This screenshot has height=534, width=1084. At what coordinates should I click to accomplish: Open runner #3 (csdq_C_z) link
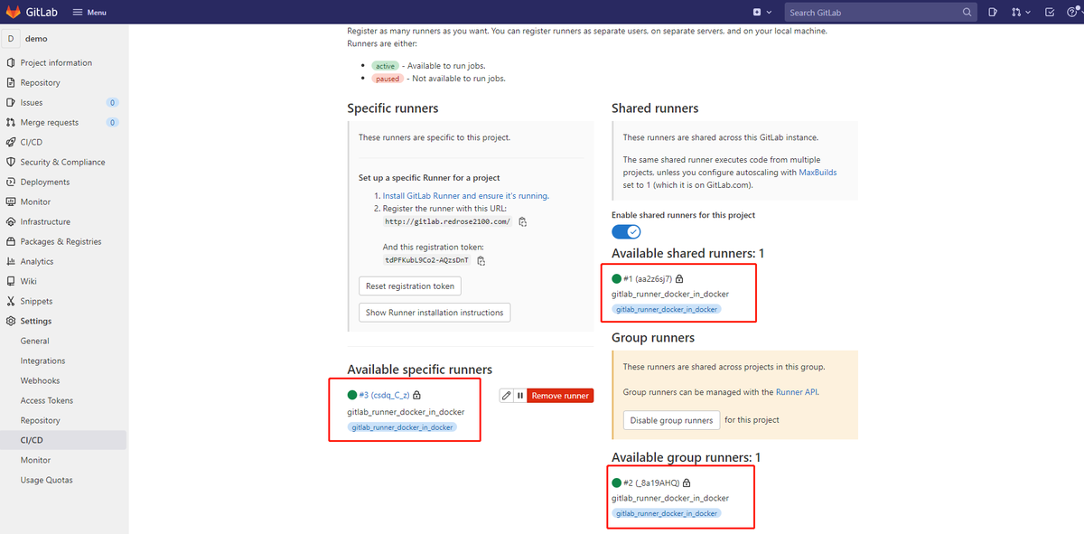[x=384, y=395]
